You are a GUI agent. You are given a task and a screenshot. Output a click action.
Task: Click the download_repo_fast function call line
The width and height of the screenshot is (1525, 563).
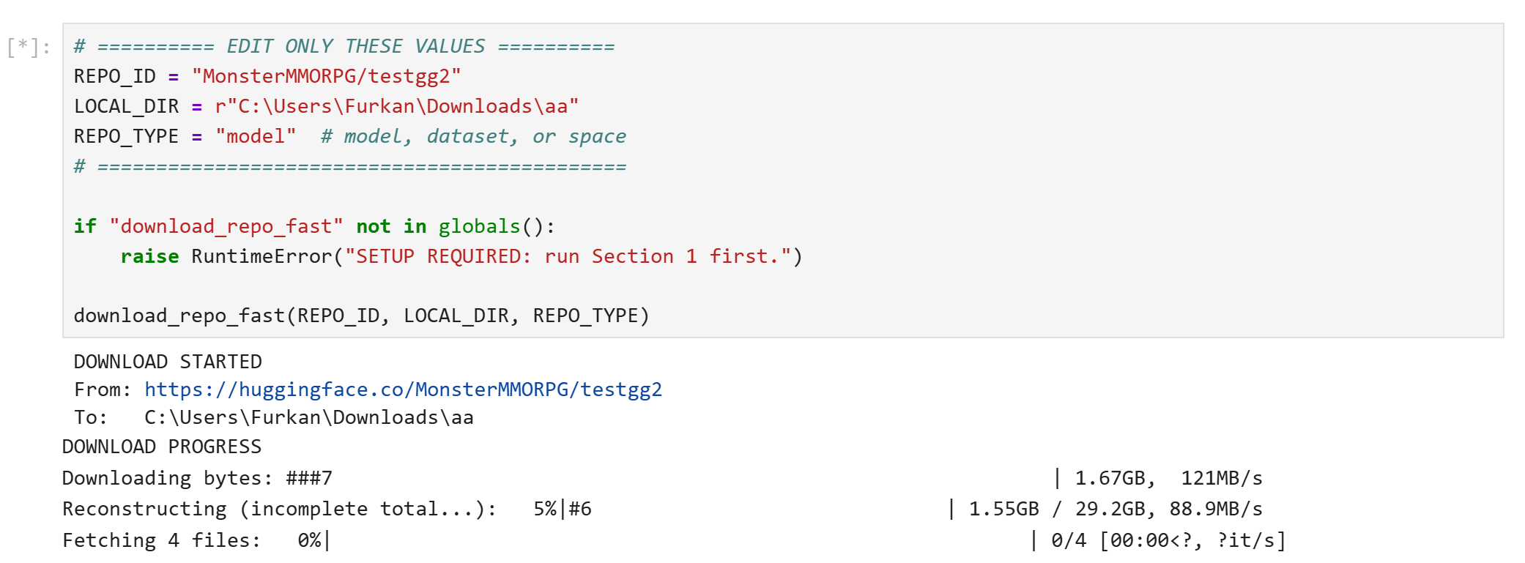pyautogui.click(x=361, y=316)
